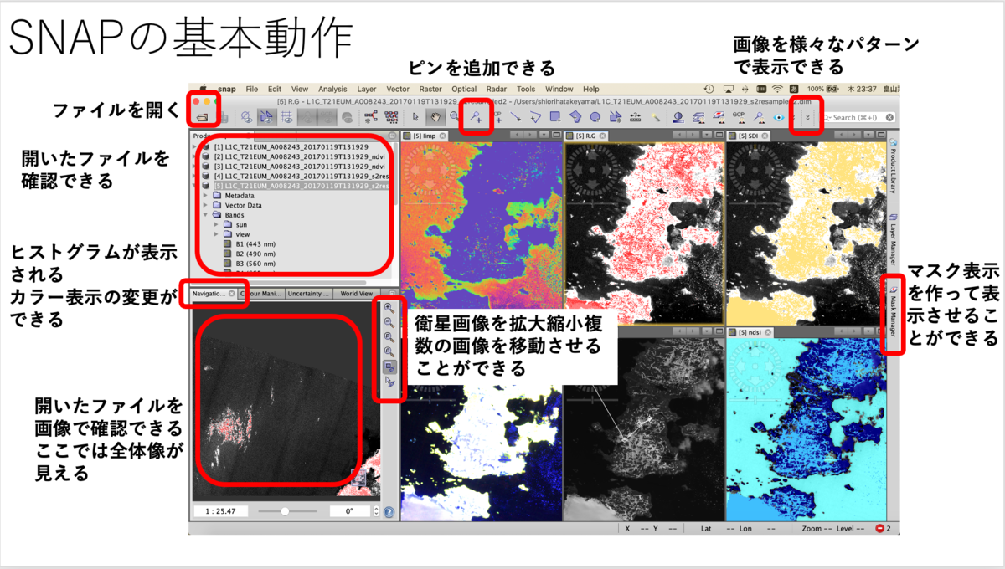This screenshot has width=1005, height=569.
Task: Zoom in using Navigation panel icon
Action: point(389,307)
